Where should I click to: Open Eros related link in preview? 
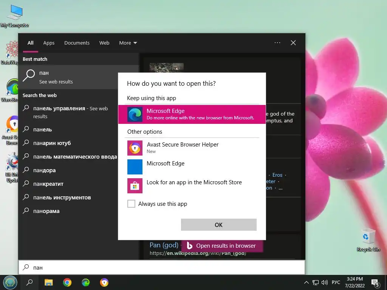(x=277, y=175)
